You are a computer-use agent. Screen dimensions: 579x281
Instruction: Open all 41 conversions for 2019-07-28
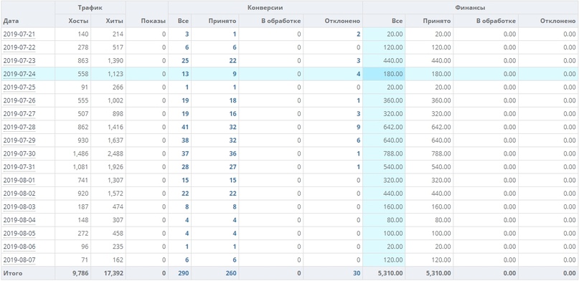pyautogui.click(x=185, y=127)
